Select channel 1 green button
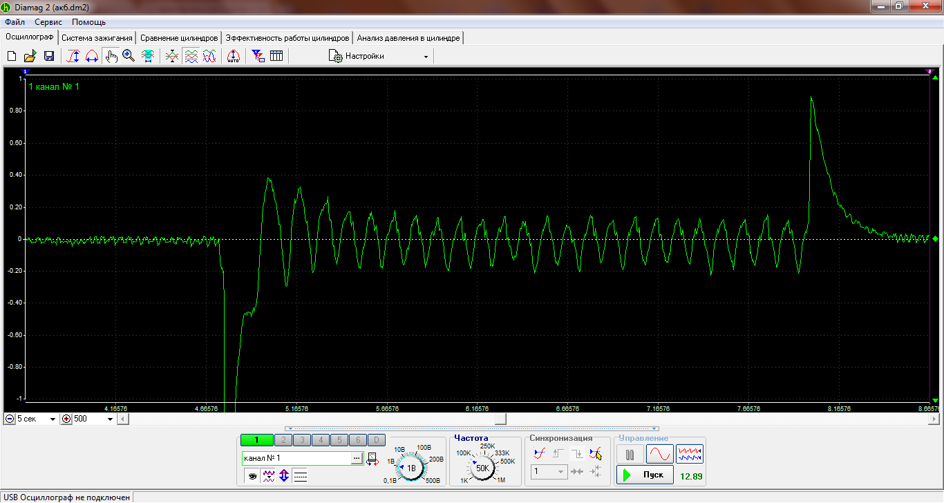944x503 pixels. 256,440
